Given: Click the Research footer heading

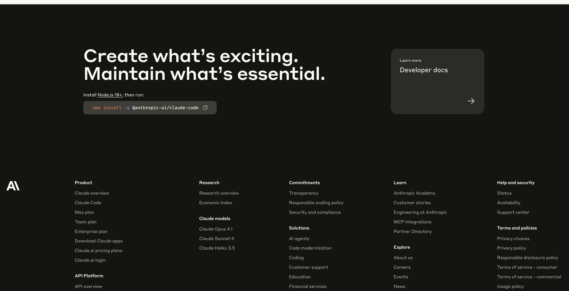Looking at the screenshot, I should (209, 183).
